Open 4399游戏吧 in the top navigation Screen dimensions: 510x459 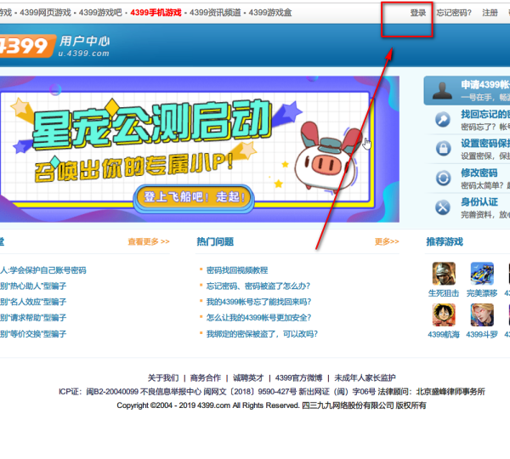coord(100,13)
